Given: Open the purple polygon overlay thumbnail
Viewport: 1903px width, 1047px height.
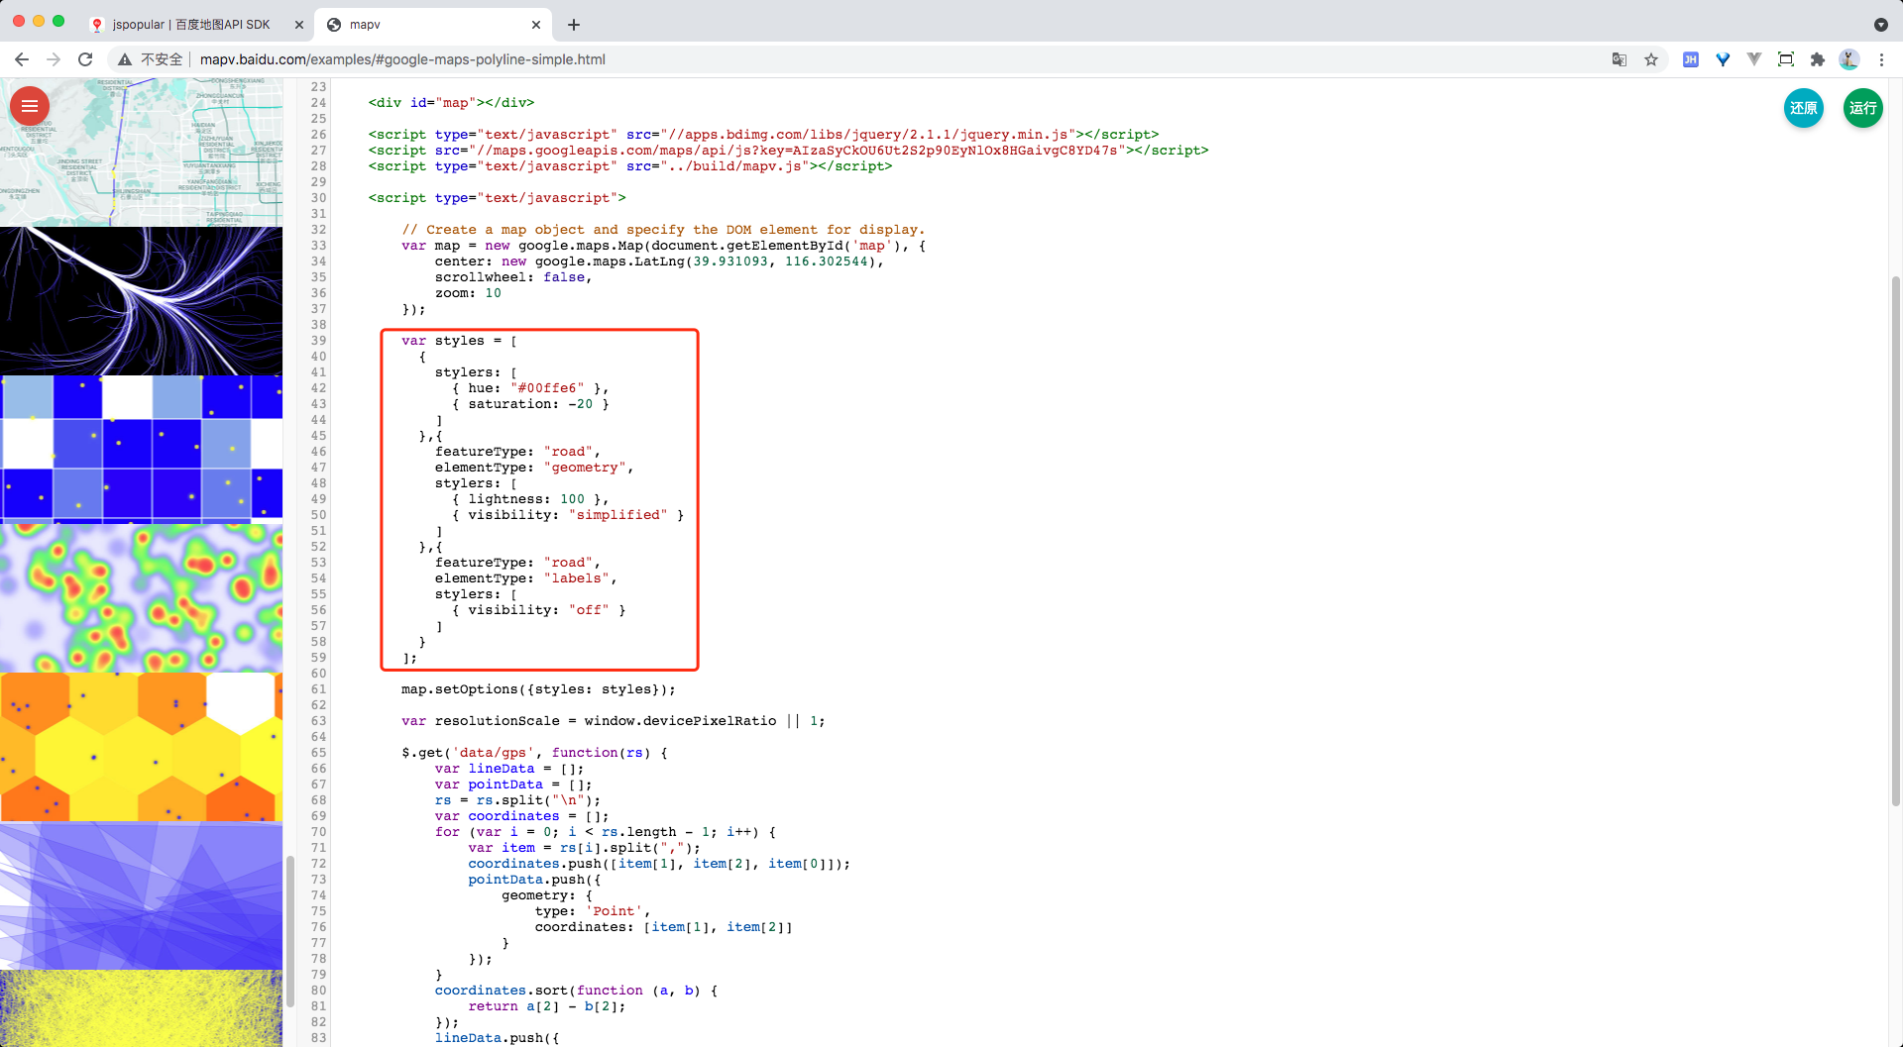Looking at the screenshot, I should pos(142,895).
